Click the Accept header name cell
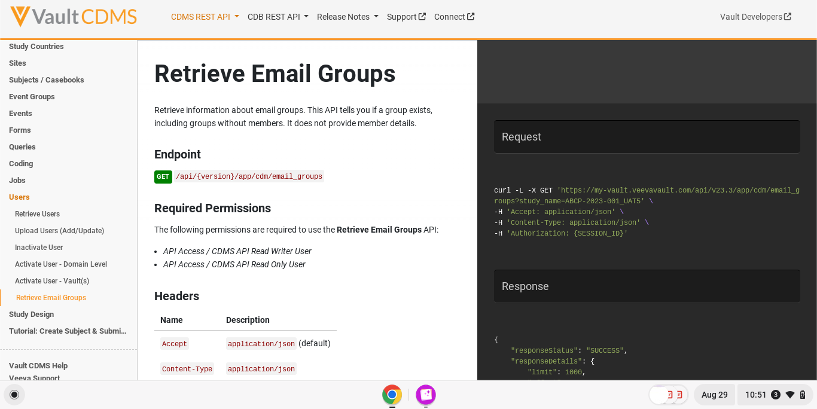The width and height of the screenshot is (817, 409). tap(175, 344)
